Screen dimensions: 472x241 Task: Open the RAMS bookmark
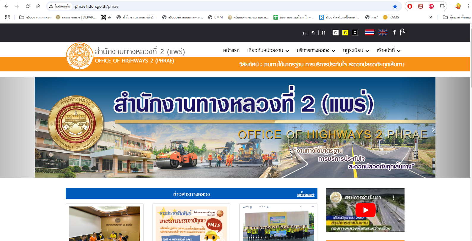[391, 17]
